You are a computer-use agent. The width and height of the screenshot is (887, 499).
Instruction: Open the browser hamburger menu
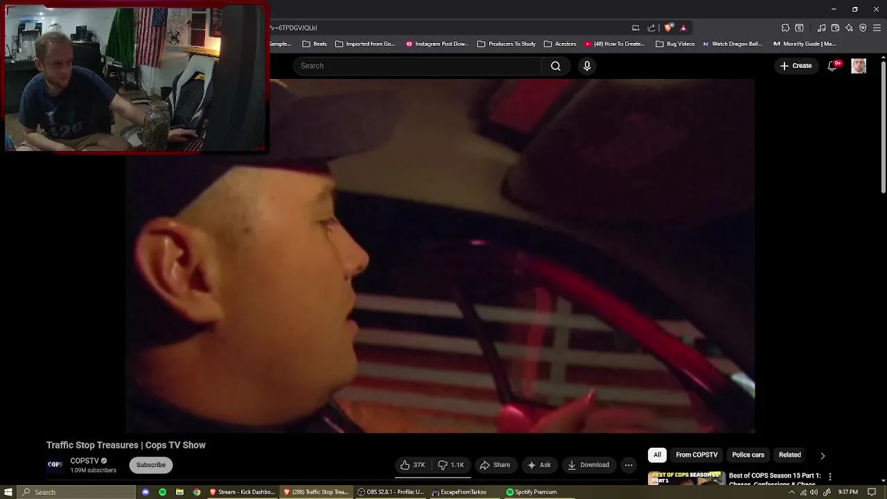point(877,28)
